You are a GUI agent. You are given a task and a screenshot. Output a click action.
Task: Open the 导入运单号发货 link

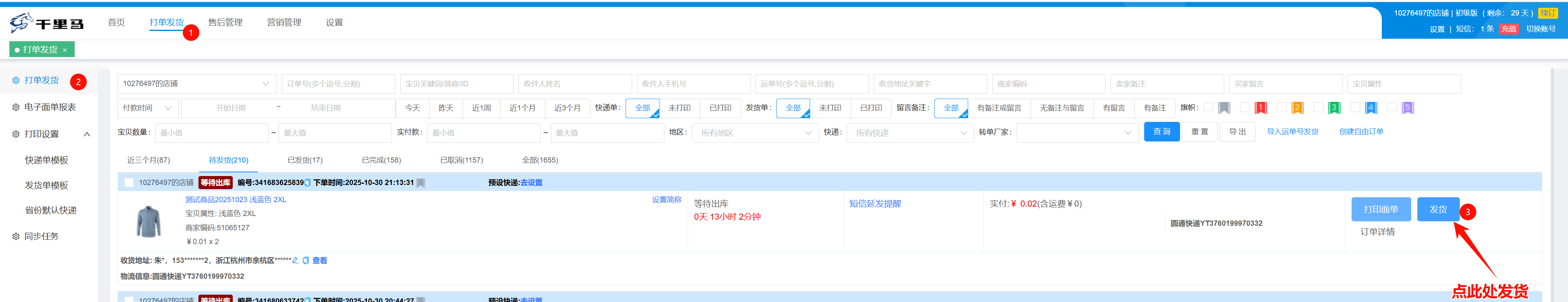(x=1292, y=132)
